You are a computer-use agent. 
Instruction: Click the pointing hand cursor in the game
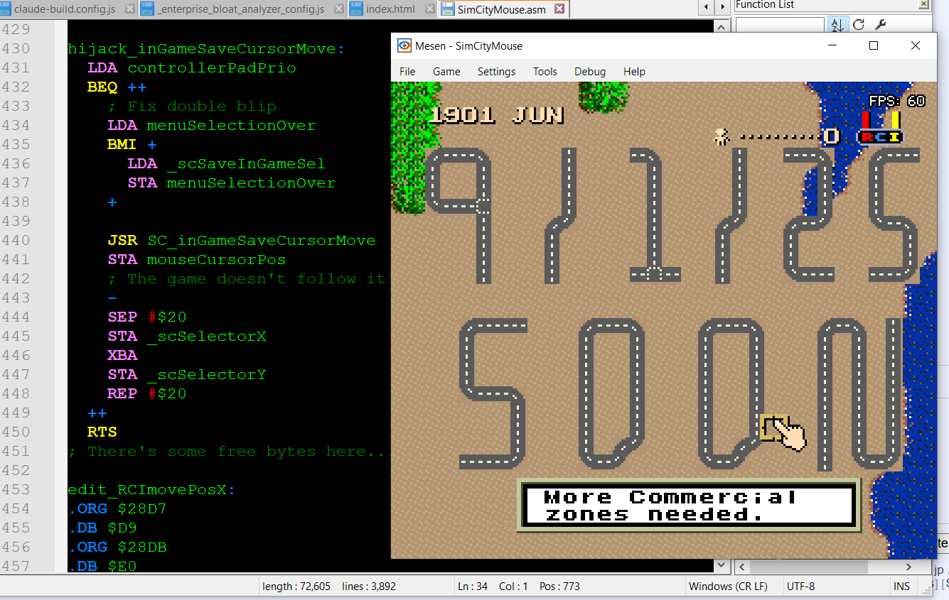pos(790,435)
